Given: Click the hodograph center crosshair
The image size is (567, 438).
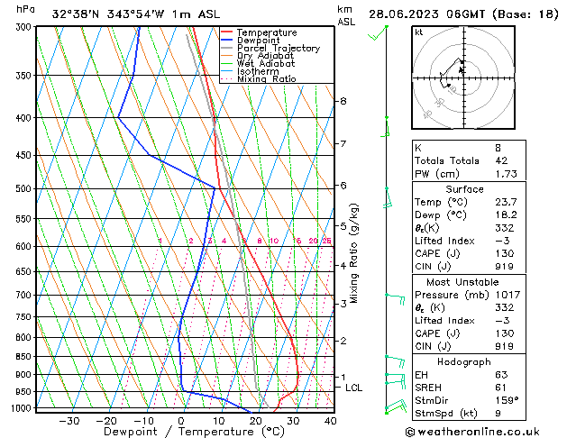Looking at the screenshot, I should [464, 78].
